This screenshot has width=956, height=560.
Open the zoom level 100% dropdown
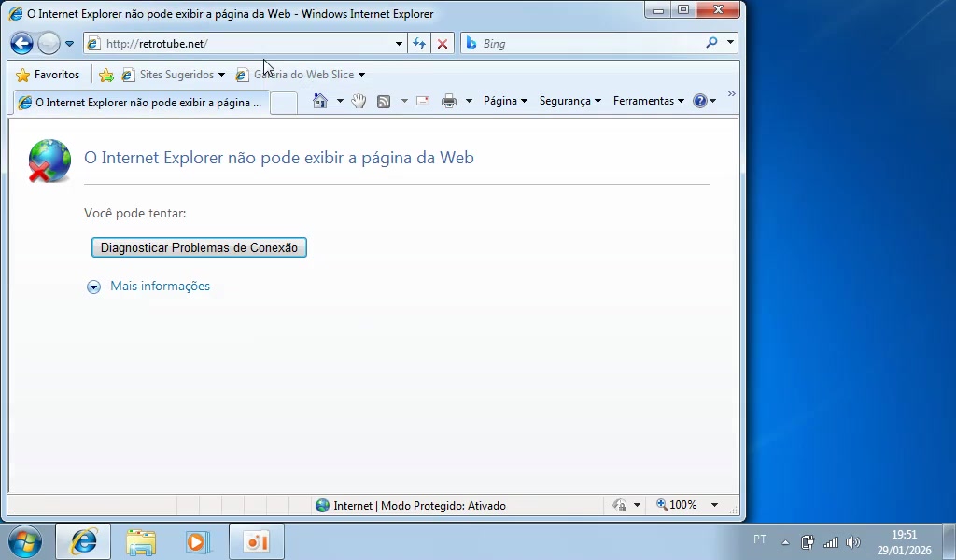714,505
